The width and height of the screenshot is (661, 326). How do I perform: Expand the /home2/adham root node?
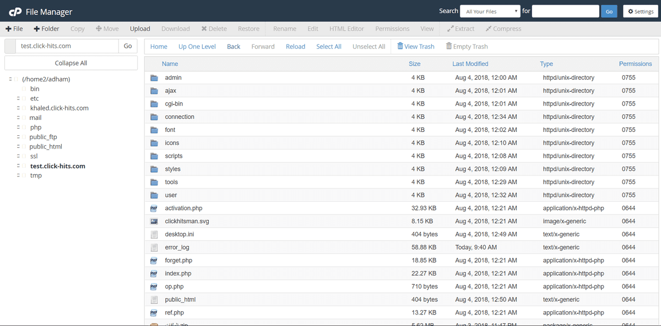(x=10, y=79)
